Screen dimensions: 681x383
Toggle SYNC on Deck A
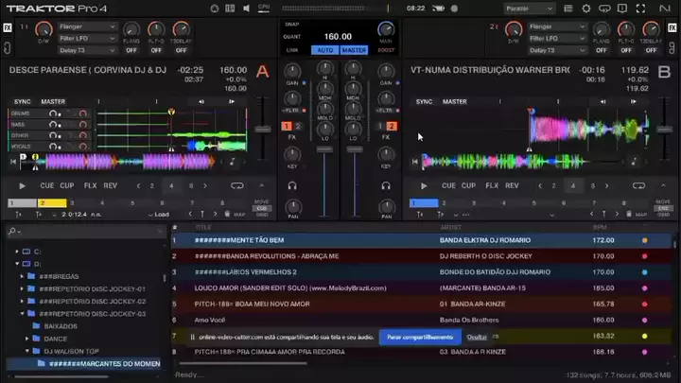pos(21,101)
